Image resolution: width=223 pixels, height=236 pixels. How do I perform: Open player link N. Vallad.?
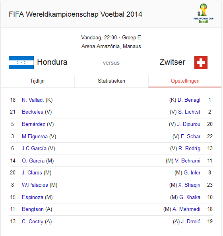point(33,100)
